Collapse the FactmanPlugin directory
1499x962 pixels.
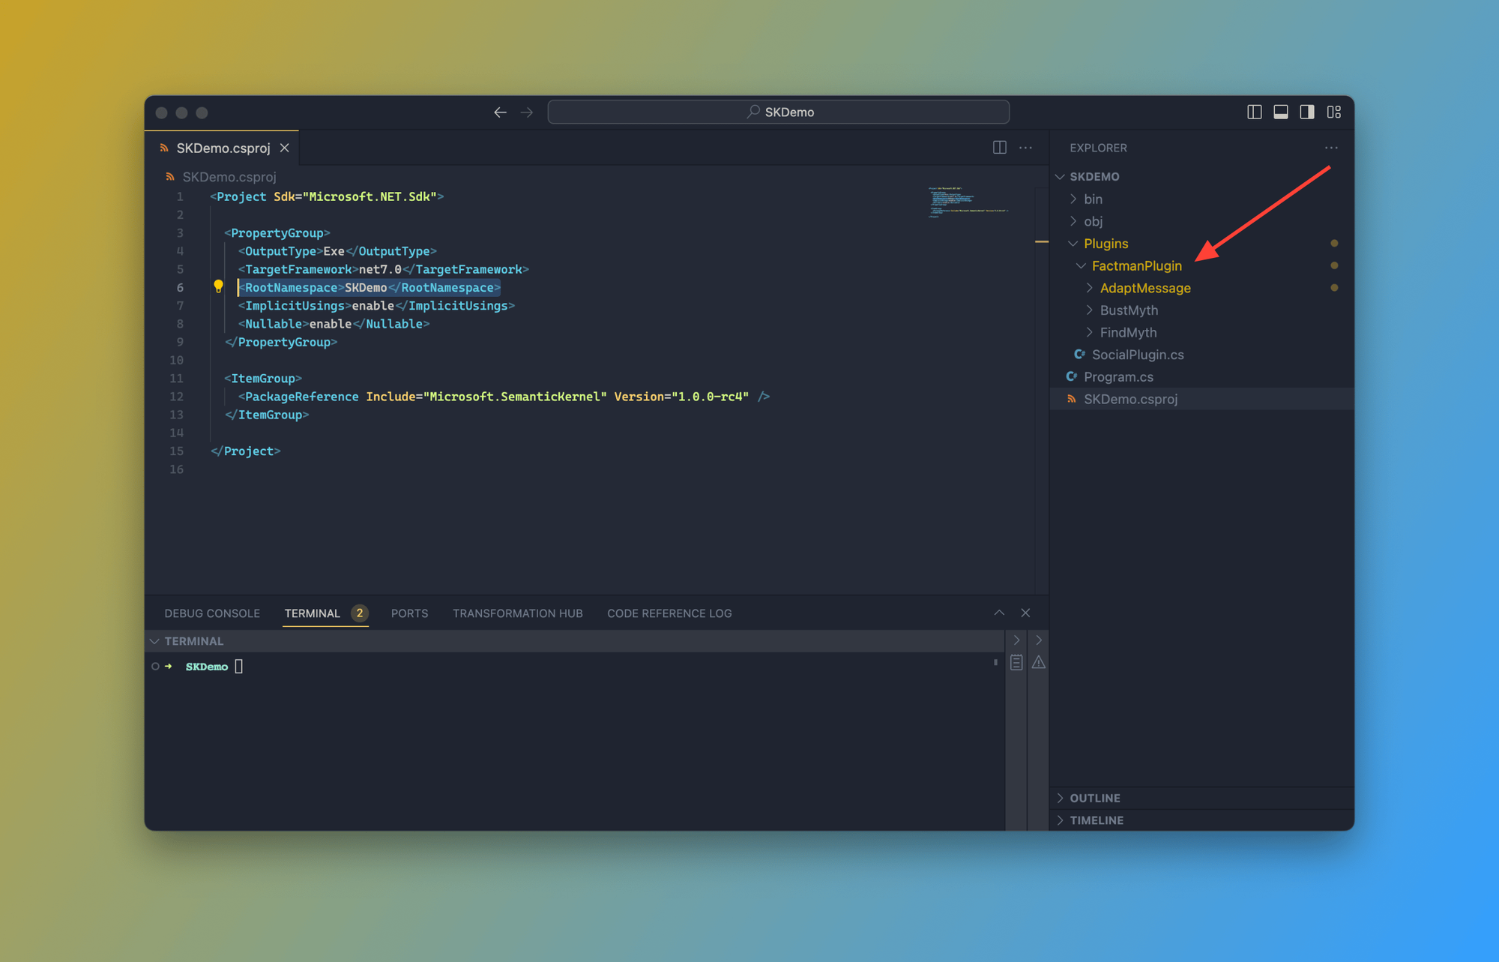[x=1079, y=265]
